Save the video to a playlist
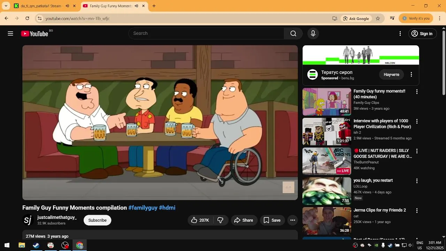 coord(272,220)
